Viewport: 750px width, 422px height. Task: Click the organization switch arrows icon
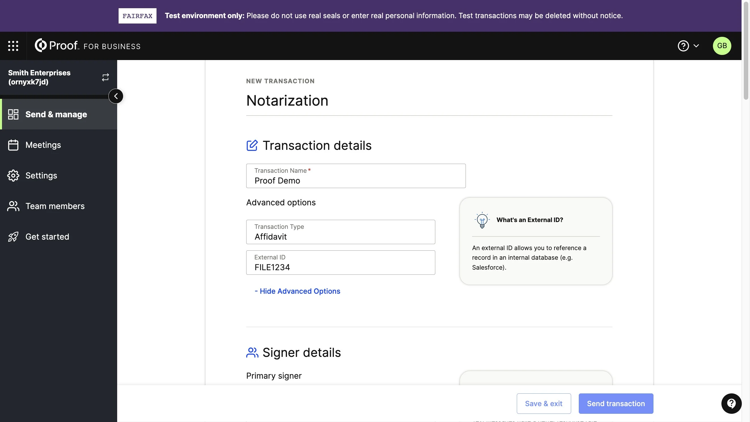coord(105,77)
